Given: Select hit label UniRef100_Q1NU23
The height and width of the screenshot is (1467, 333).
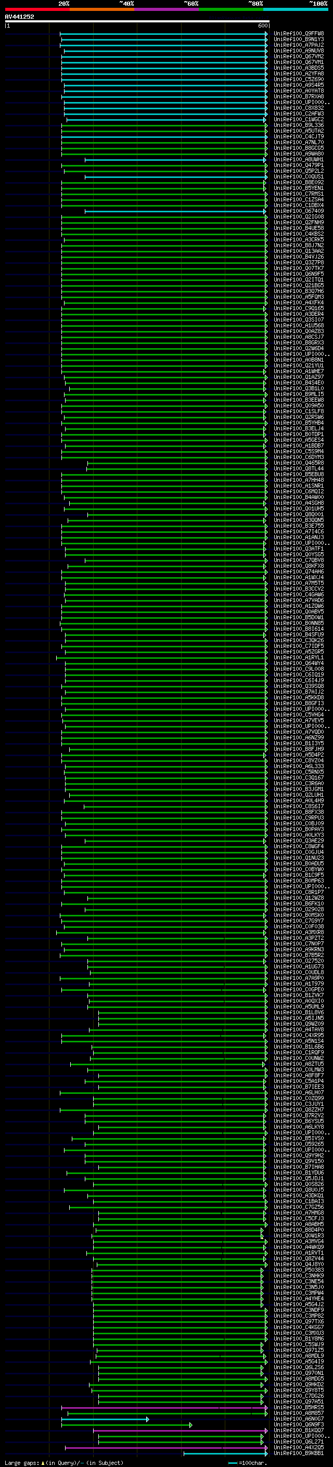Looking at the screenshot, I should (299, 858).
